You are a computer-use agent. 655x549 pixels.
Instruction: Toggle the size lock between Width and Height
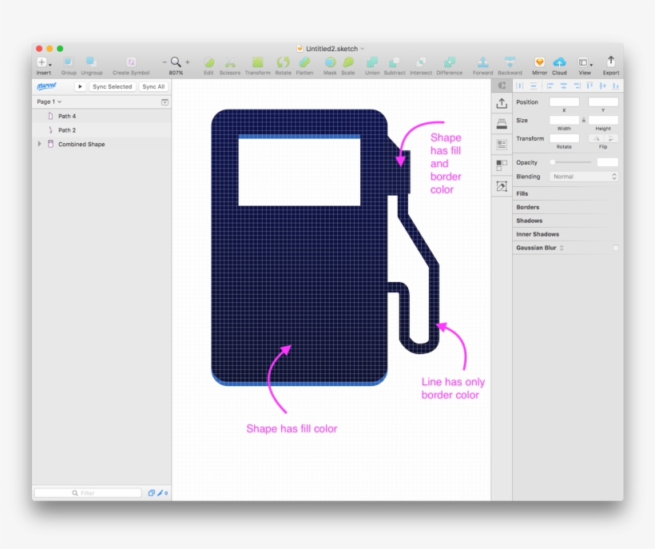point(583,120)
